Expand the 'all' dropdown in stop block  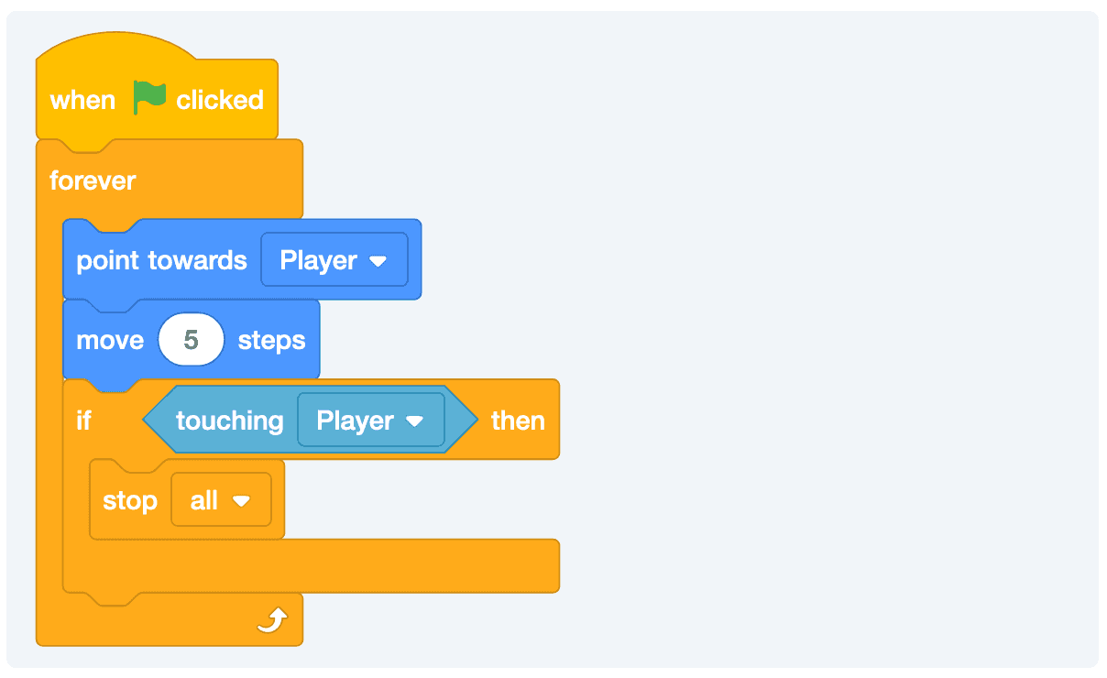pos(221,500)
